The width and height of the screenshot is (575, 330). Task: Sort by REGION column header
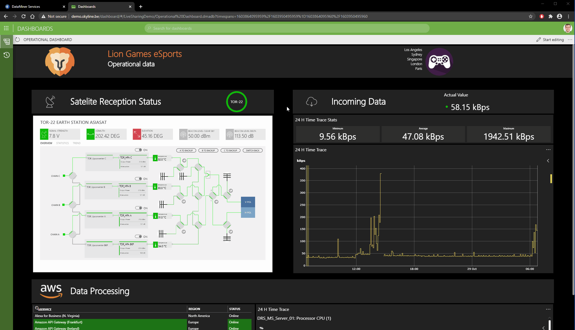point(194,309)
